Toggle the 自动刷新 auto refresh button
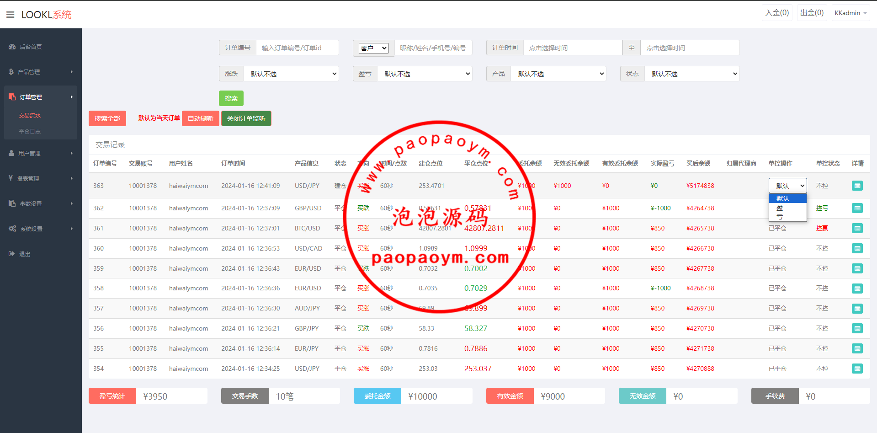This screenshot has height=433, width=877. [x=200, y=118]
